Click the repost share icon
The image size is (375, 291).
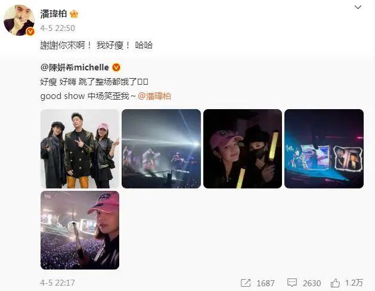coord(246,283)
